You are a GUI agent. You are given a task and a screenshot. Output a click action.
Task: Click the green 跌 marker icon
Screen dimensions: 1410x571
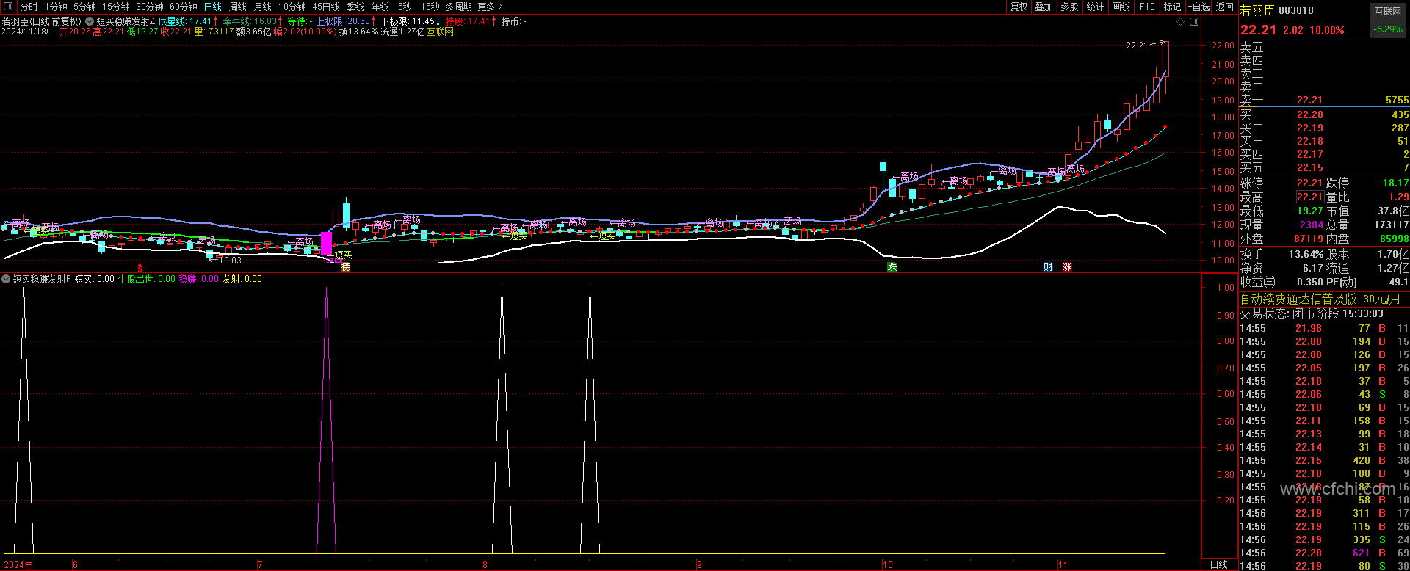click(892, 267)
